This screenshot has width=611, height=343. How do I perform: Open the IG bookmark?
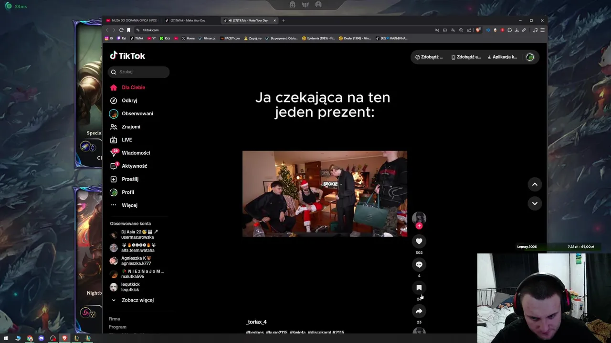click(x=109, y=38)
